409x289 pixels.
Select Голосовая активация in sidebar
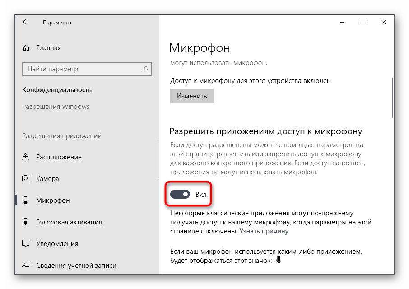pos(69,222)
